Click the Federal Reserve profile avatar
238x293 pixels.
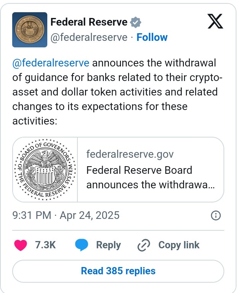[30, 30]
